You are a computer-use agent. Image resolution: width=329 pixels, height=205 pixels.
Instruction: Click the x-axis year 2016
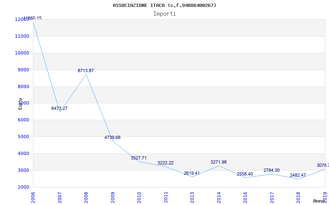(246, 197)
